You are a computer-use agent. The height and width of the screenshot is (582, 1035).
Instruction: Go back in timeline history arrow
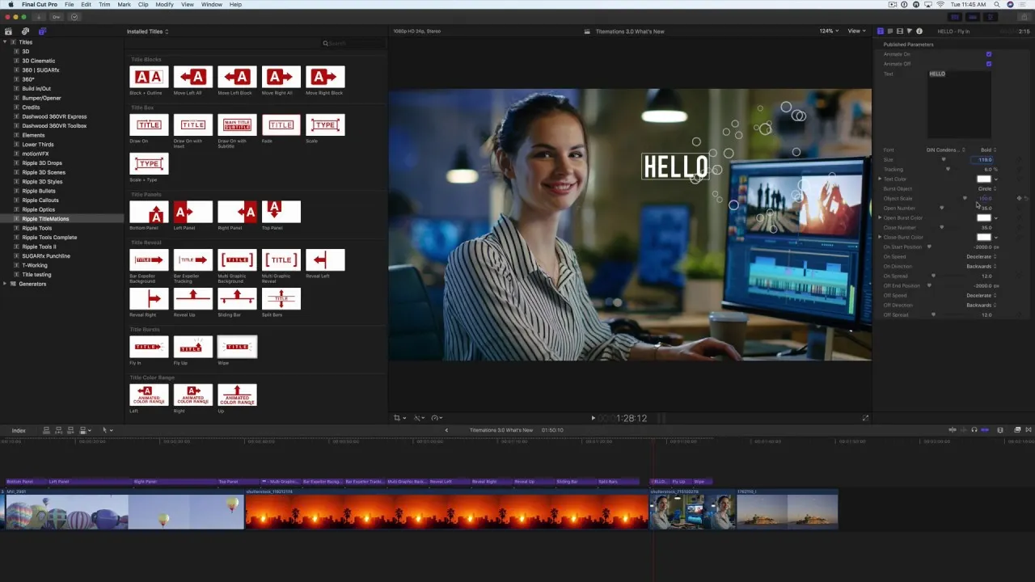[446, 430]
